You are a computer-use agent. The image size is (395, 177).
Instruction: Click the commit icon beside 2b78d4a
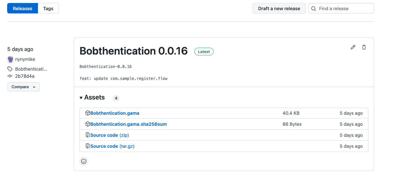[10, 76]
